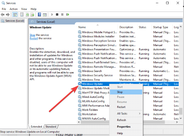Click the Export List toolbar icon
This screenshot has height=136, width=184.
[32, 15]
